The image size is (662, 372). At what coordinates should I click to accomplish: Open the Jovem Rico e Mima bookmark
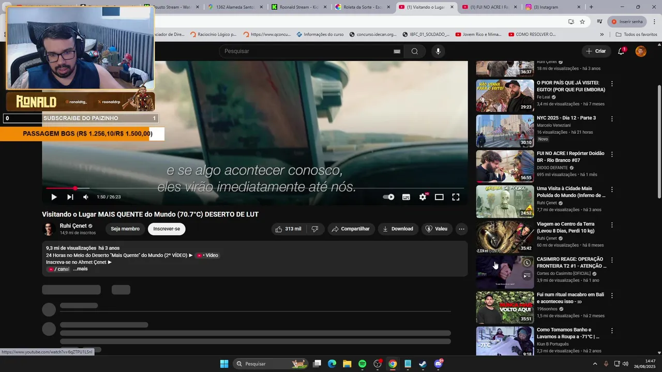tap(478, 35)
